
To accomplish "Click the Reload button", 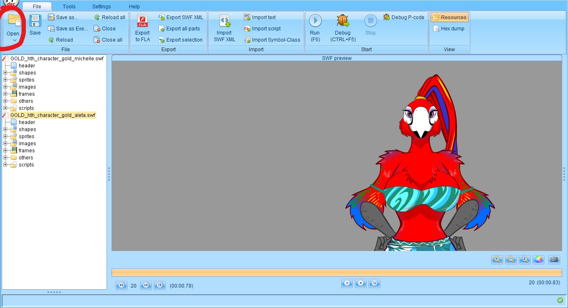I will [61, 40].
